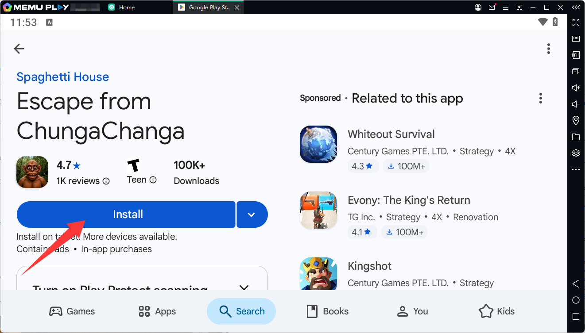This screenshot has width=585, height=333.
Task: Increase emulator volume
Action: (x=576, y=88)
